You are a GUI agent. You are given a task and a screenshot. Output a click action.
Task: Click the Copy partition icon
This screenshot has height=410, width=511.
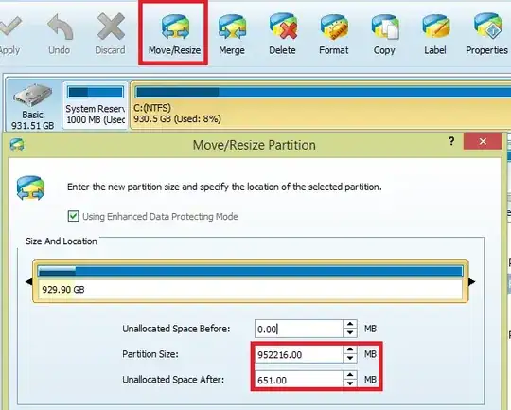tap(385, 27)
